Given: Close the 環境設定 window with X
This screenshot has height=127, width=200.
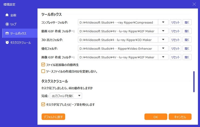Looking at the screenshot, I should (x=194, y=4).
